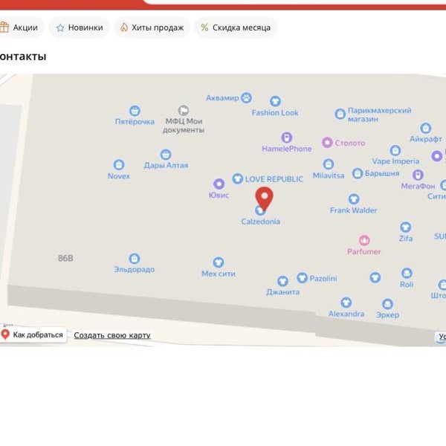The image size is (446, 446).
Task: Click the Айкрафт shop icon
Action: [425, 128]
